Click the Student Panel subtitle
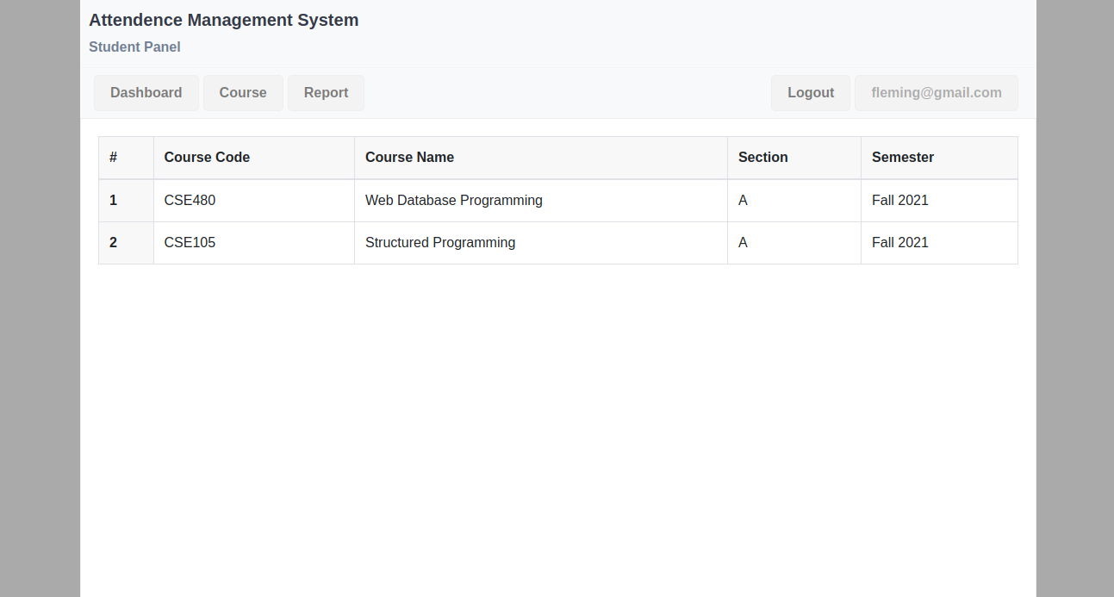 pos(134,47)
